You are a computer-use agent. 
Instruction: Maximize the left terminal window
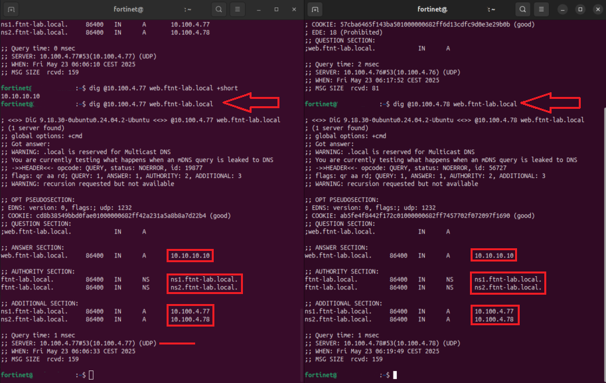point(276,9)
